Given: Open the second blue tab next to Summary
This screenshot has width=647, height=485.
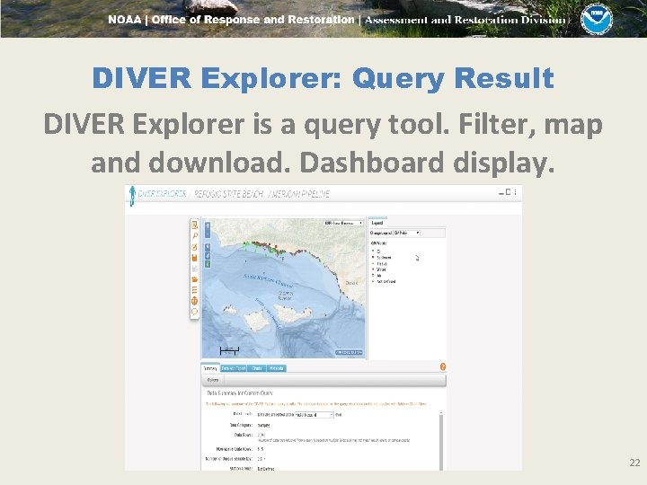Looking at the screenshot, I should 234,368.
